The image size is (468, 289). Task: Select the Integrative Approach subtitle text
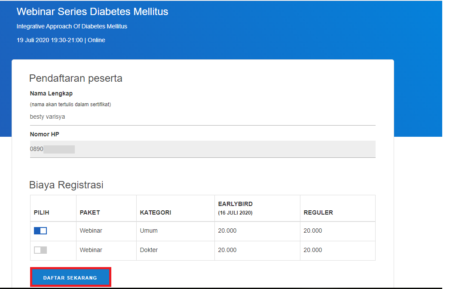tap(72, 26)
